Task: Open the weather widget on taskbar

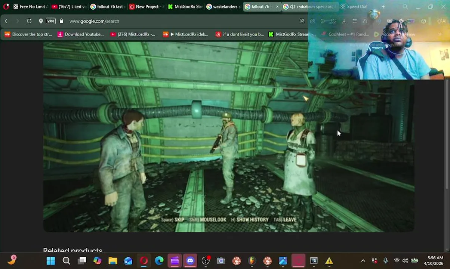Action: pyautogui.click(x=12, y=260)
